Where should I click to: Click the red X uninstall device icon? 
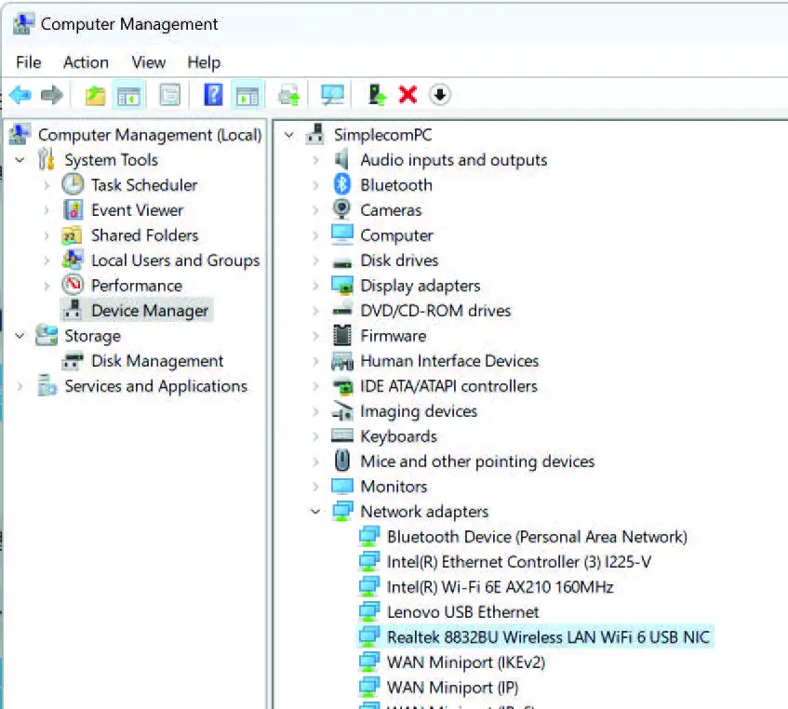[x=407, y=95]
